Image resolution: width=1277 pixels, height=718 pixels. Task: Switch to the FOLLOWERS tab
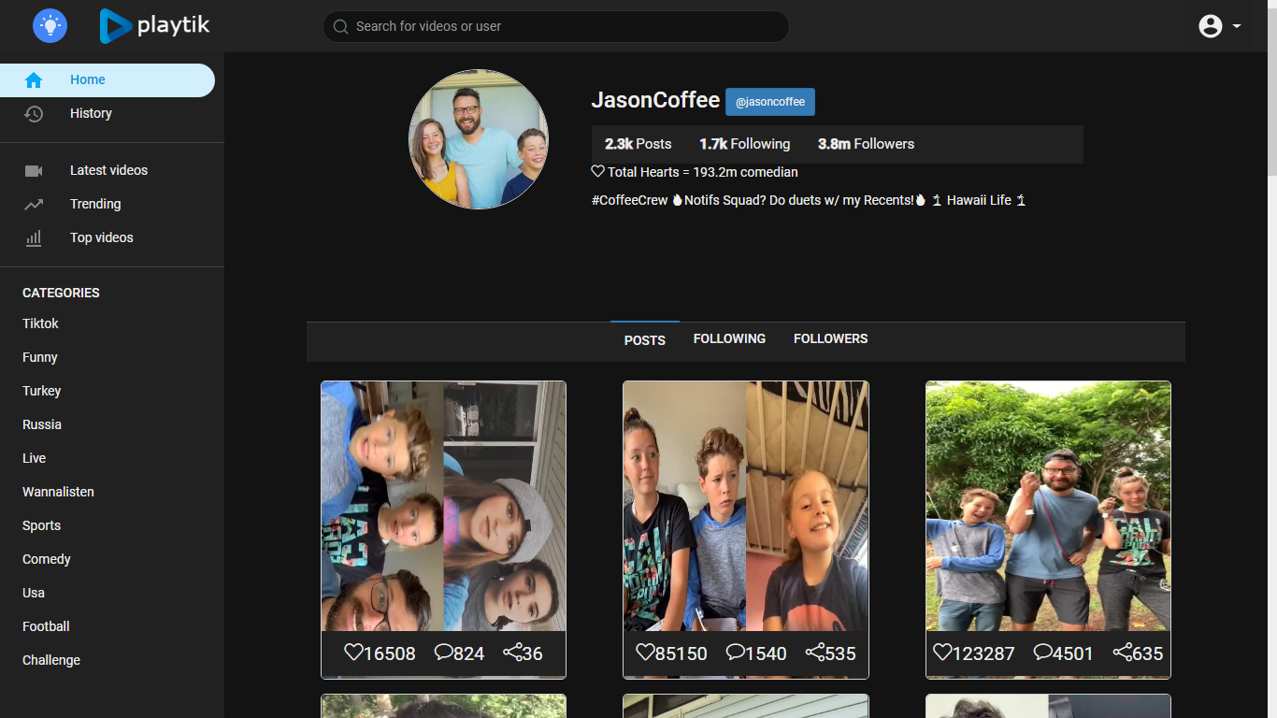coord(830,338)
